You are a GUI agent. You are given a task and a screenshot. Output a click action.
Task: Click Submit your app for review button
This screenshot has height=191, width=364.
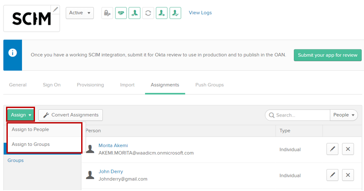coord(327,55)
